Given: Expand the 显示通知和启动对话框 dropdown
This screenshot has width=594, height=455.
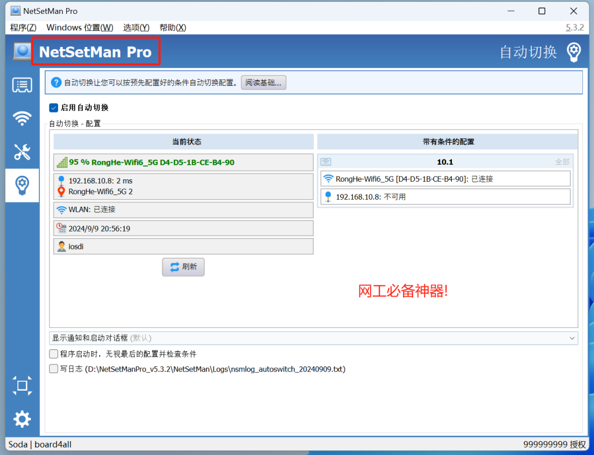Looking at the screenshot, I should coord(313,338).
